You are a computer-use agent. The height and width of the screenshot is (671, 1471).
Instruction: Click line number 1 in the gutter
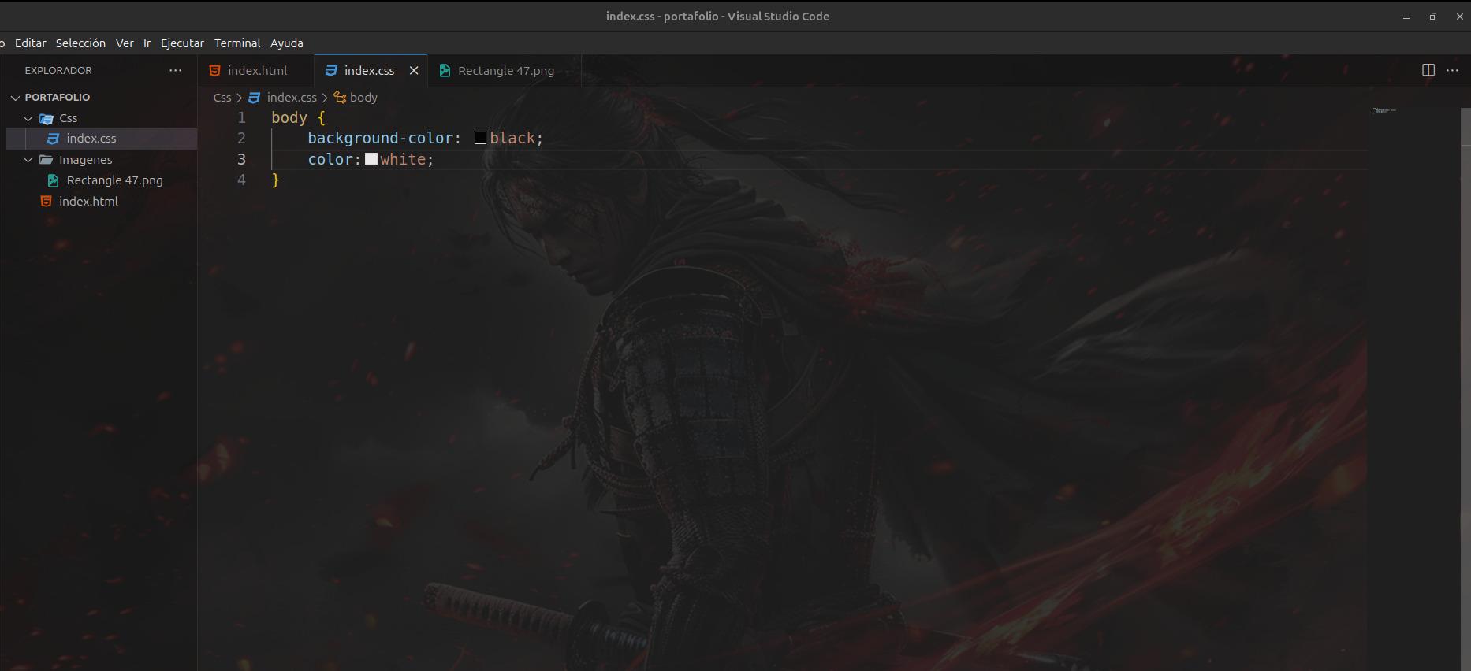click(242, 118)
